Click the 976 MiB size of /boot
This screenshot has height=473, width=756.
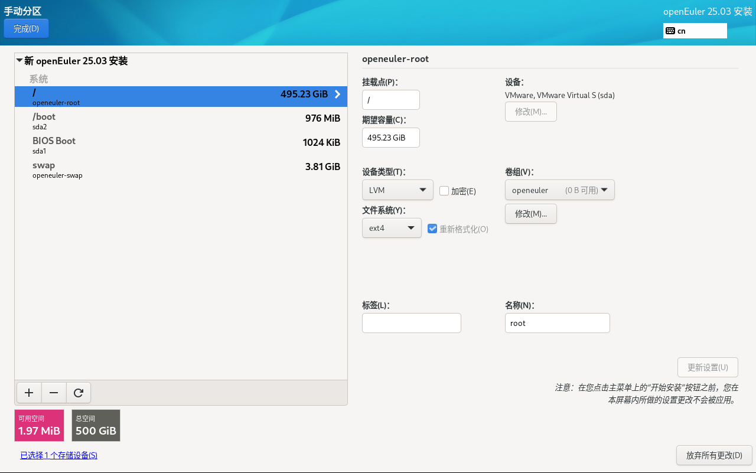pyautogui.click(x=322, y=118)
